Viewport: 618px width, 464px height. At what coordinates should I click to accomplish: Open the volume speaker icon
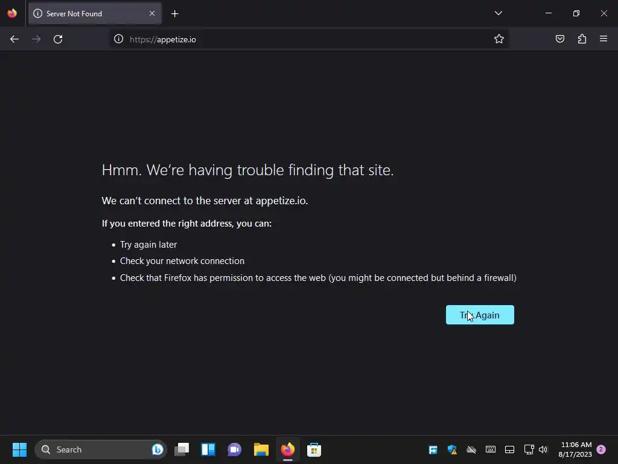coord(543,449)
